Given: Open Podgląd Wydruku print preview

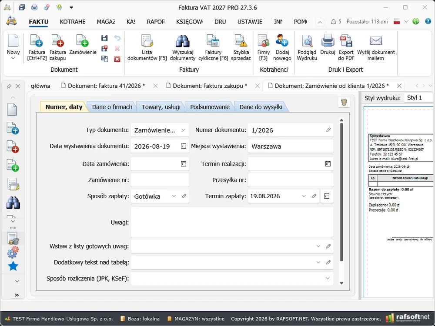Looking at the screenshot, I should click(x=307, y=47).
